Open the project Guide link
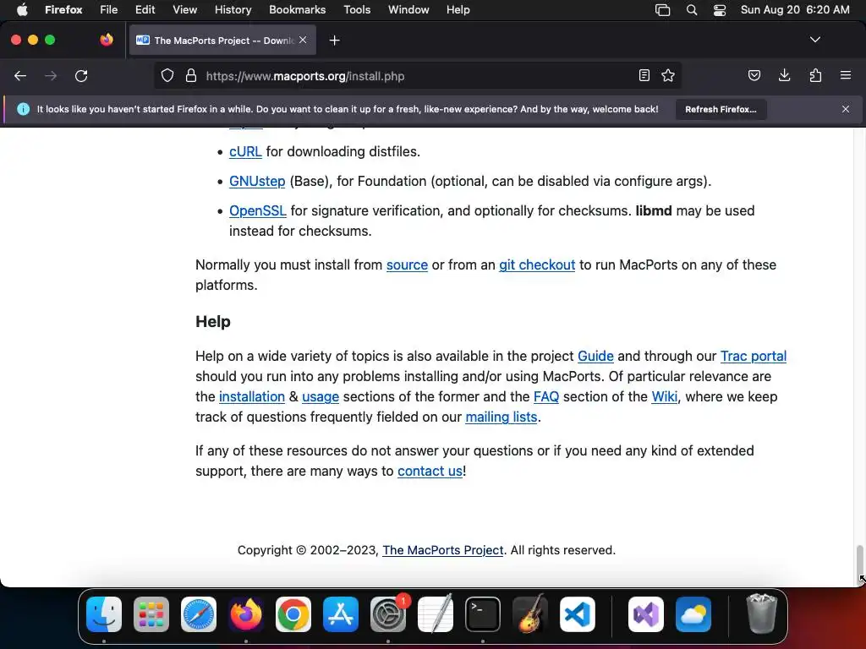Screen dimensions: 866x649 click(595, 356)
